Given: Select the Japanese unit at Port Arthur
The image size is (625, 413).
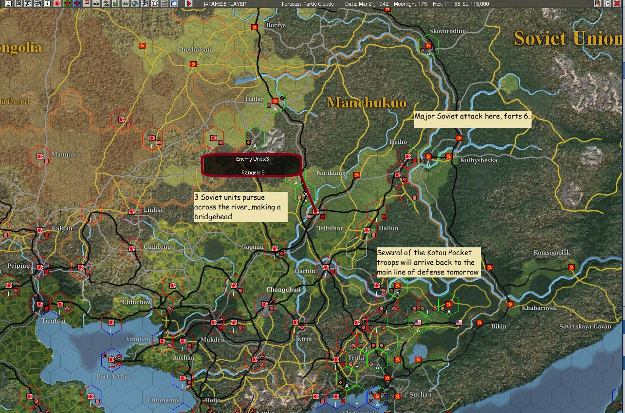Looking at the screenshot, I should (111, 360).
